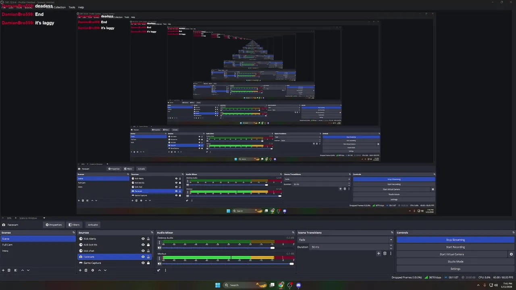The height and width of the screenshot is (290, 516).
Task: Click Start Virtual Camera button
Action: (451, 254)
